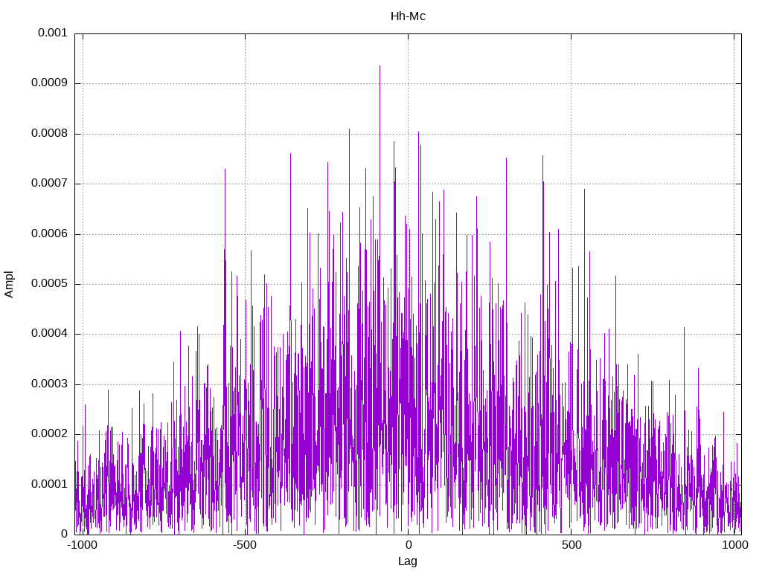
Task: Click the y-axis tick value 0.001
Action: (53, 33)
